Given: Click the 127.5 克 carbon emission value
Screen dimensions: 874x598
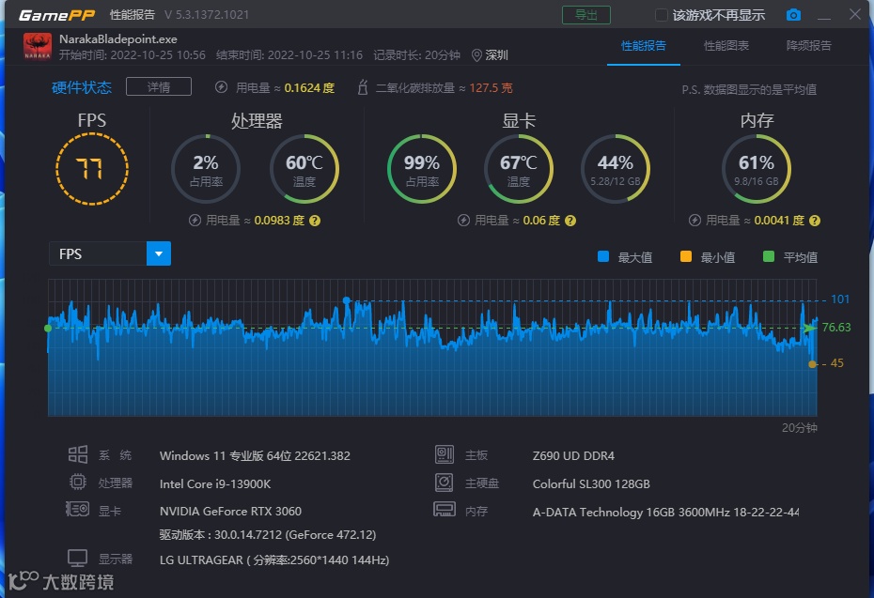Looking at the screenshot, I should click(x=492, y=88).
